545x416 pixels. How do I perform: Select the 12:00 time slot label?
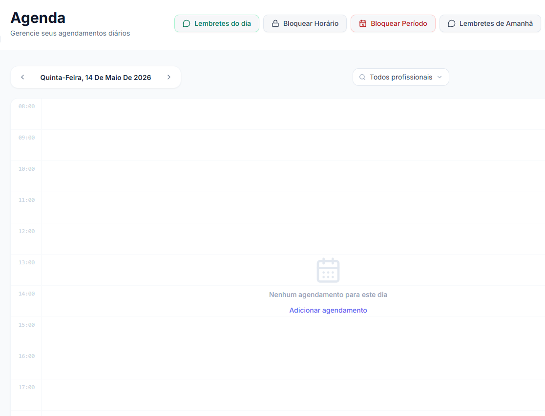click(27, 232)
